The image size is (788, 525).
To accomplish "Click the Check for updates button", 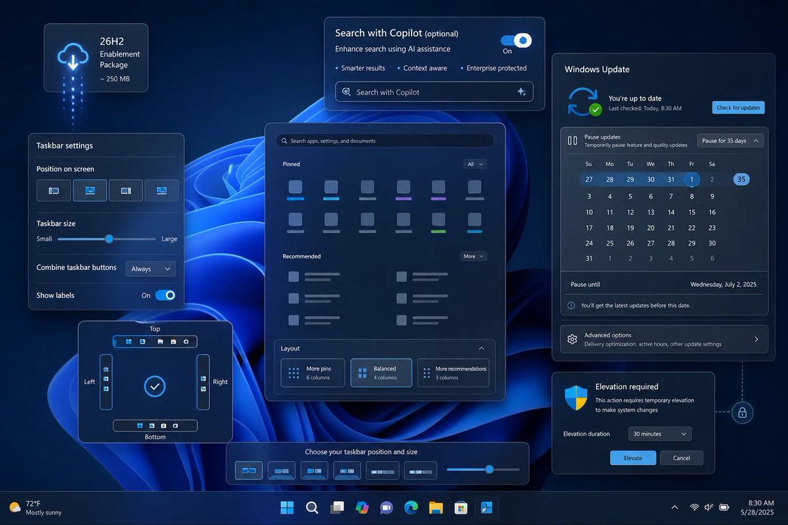I will (x=738, y=108).
